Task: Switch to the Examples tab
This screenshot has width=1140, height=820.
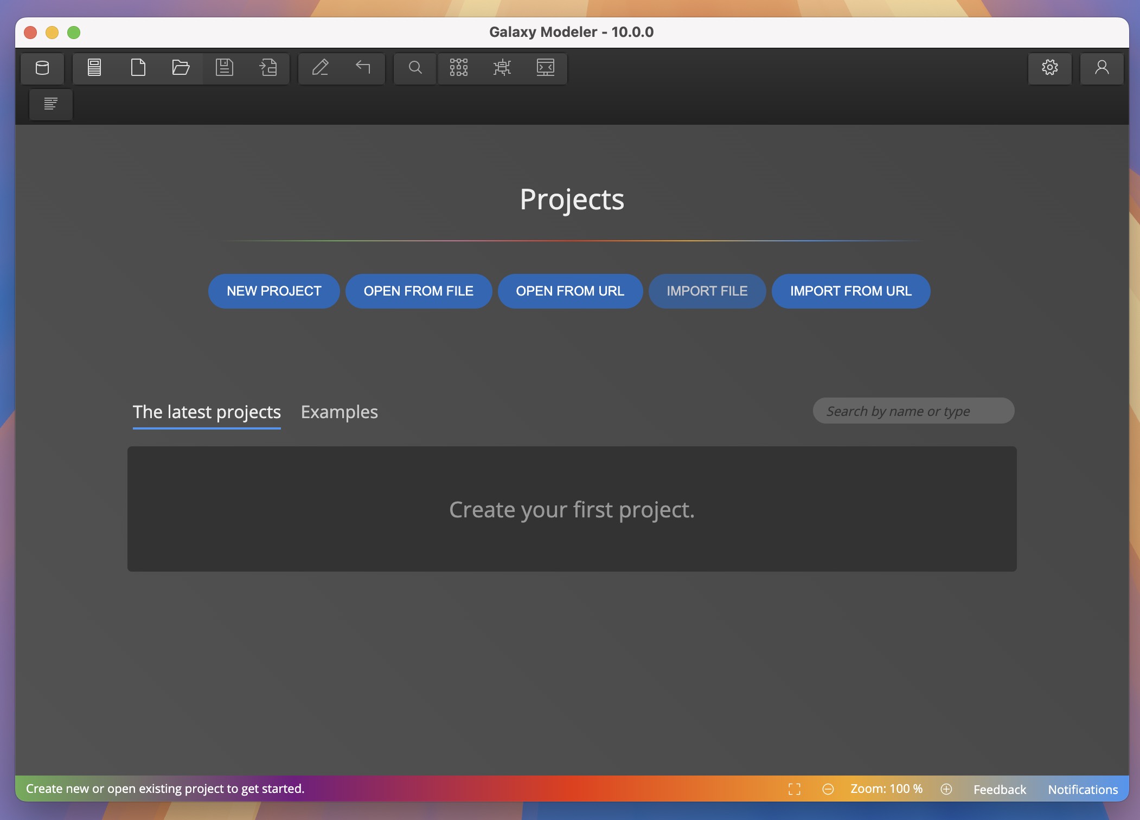Action: coord(340,412)
